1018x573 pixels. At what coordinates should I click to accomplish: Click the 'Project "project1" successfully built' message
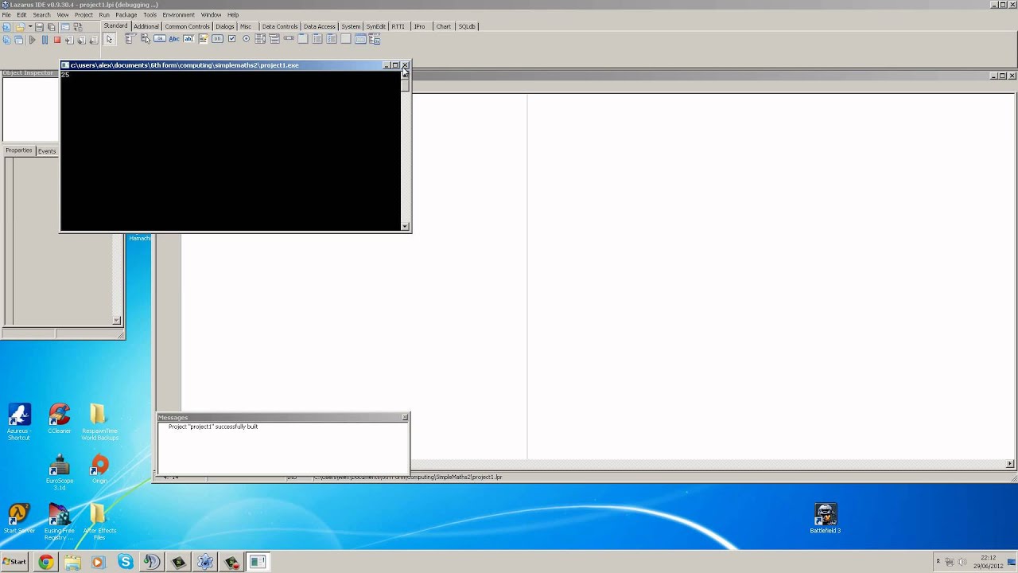pos(212,427)
